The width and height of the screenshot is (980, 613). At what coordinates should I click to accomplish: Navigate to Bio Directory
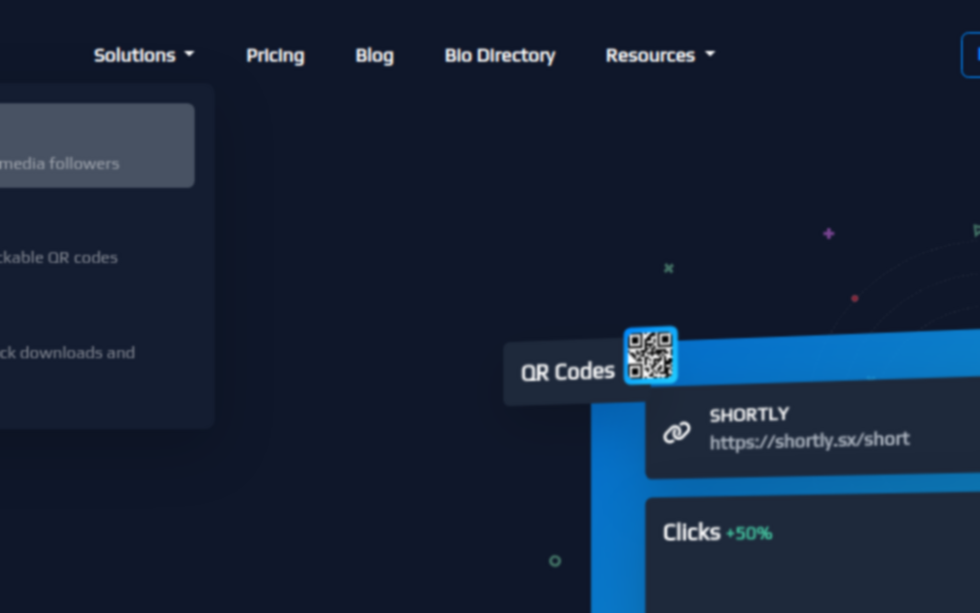[500, 55]
